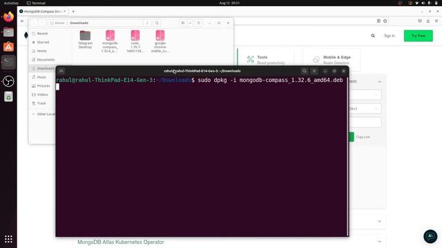
Task: Open the Files app in the dock
Action: coord(8,32)
